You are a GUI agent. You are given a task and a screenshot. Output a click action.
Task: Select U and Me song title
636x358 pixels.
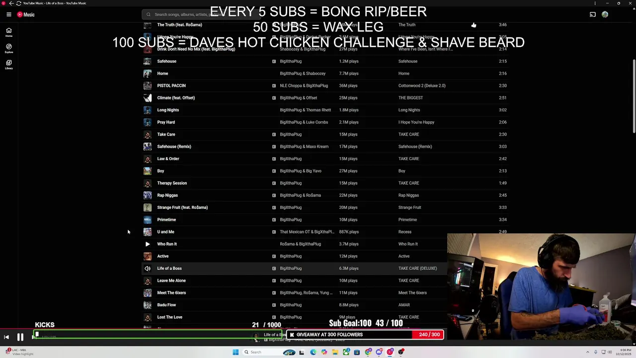[165, 232]
